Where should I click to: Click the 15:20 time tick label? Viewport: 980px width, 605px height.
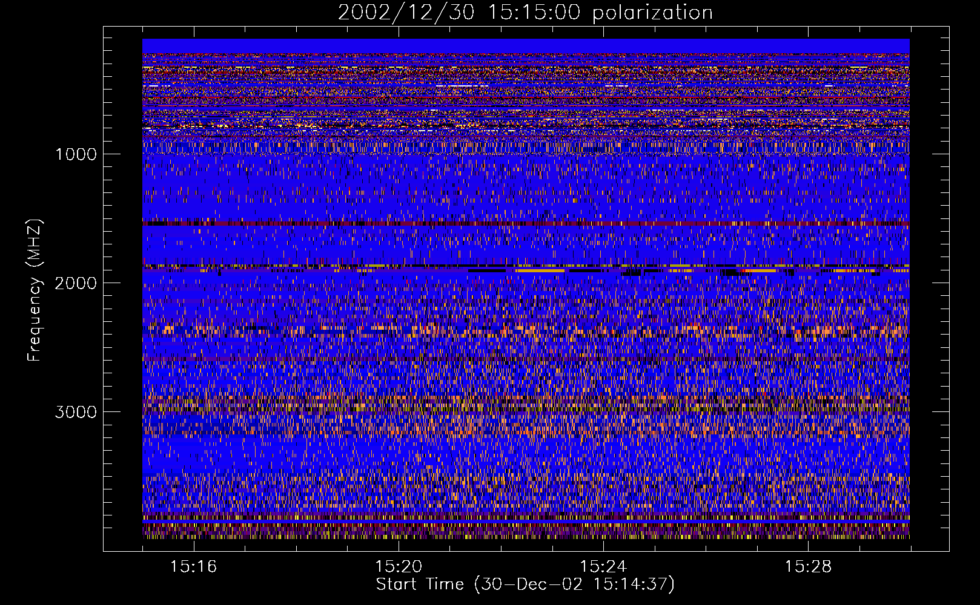click(x=398, y=567)
